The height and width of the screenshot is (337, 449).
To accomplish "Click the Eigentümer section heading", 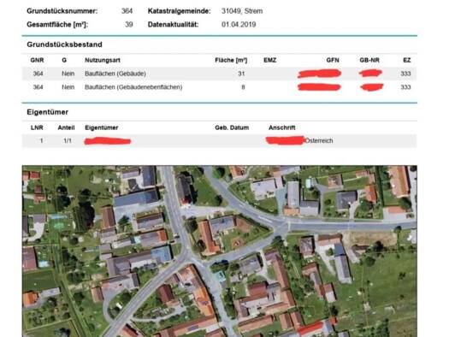I will (48, 112).
